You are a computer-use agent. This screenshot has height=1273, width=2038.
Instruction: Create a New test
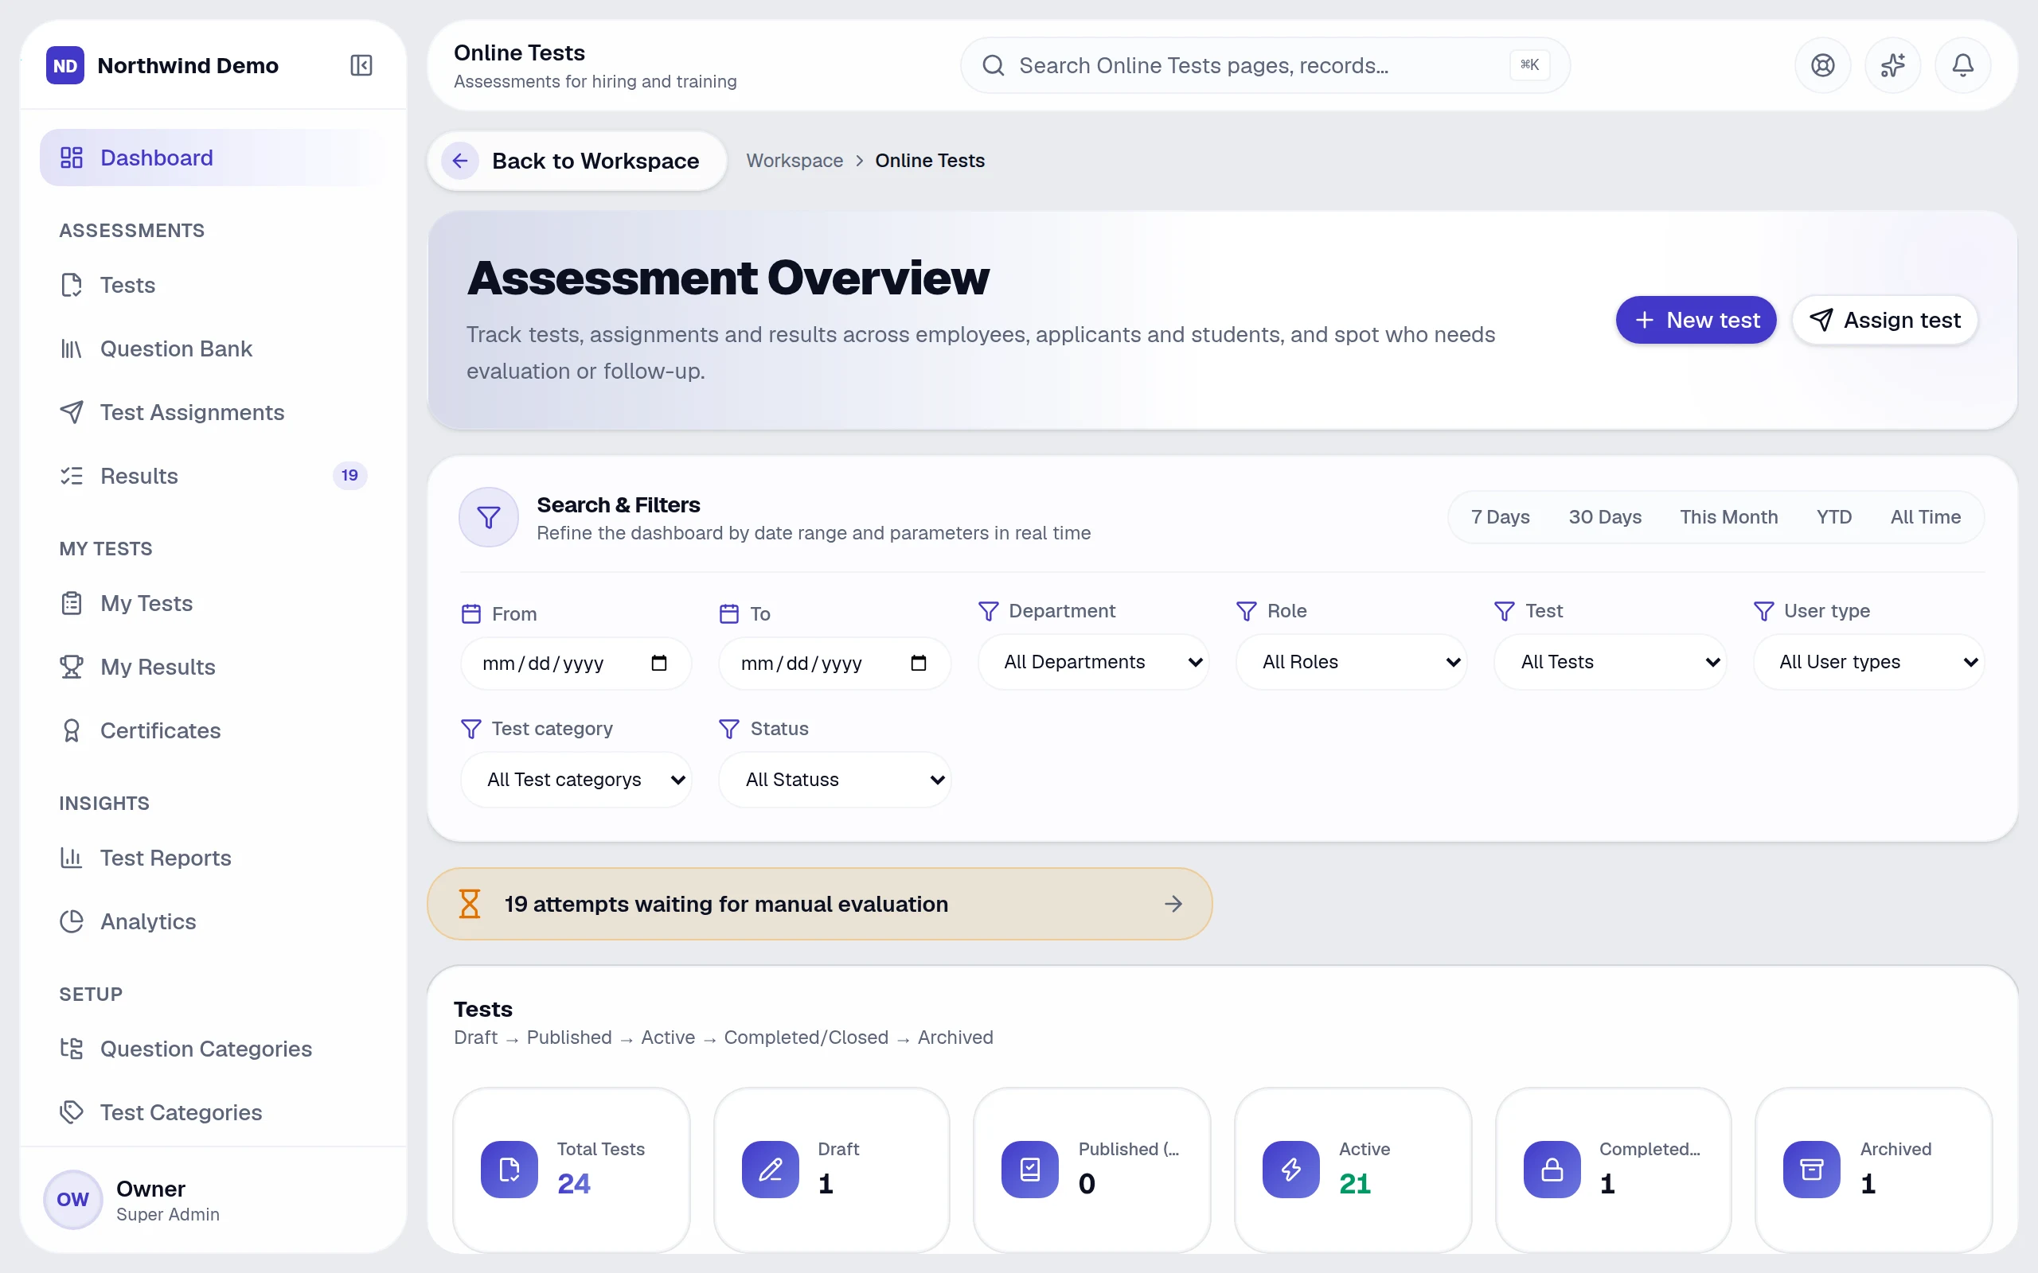coord(1695,320)
